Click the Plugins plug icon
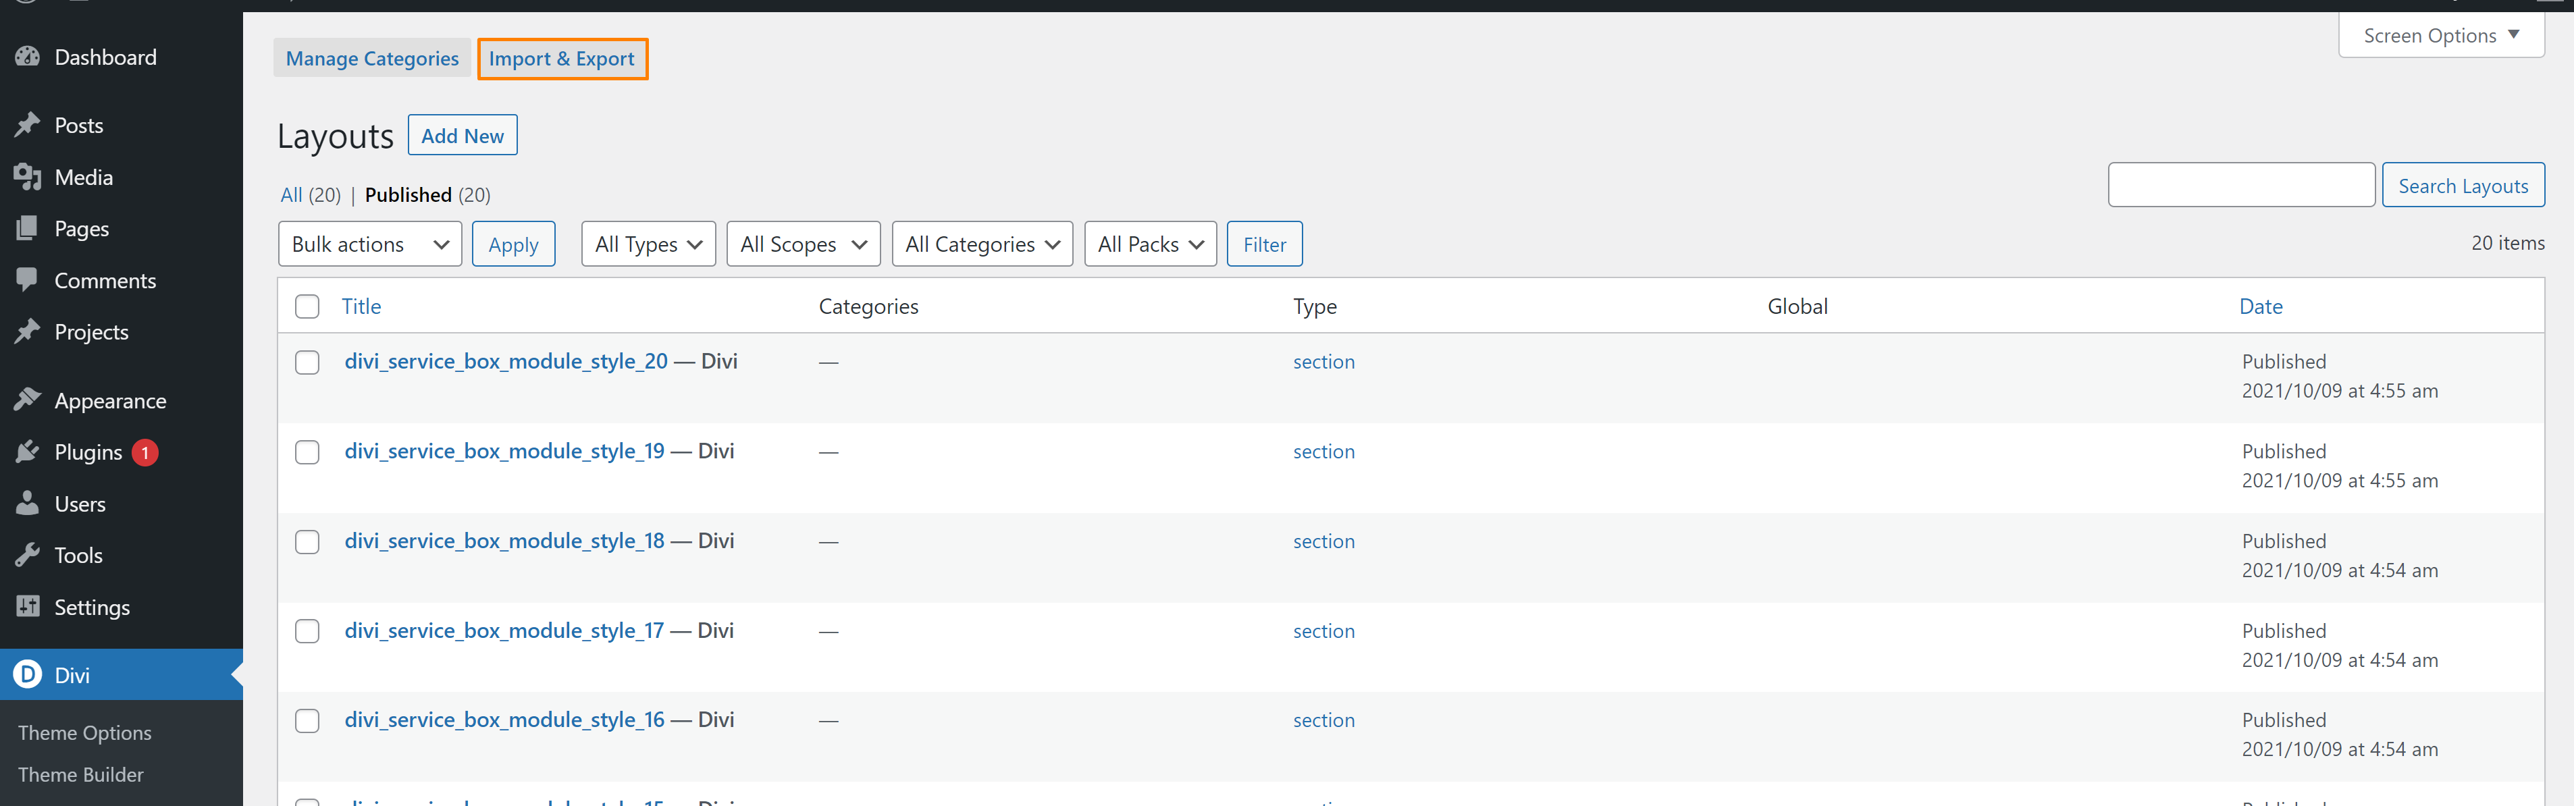 [28, 452]
